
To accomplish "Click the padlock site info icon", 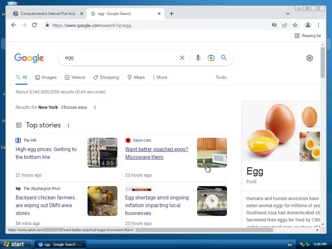I will point(47,25).
